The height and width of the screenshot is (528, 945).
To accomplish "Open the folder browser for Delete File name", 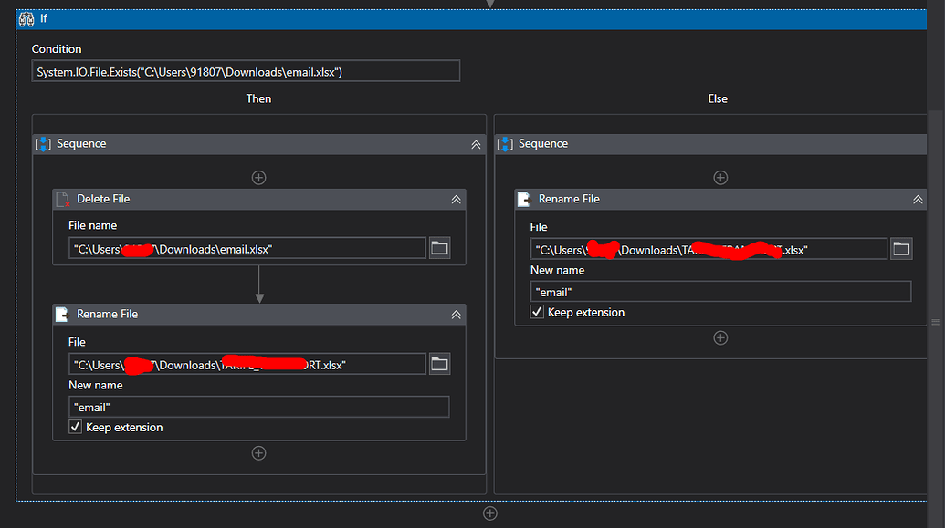I will (x=439, y=247).
